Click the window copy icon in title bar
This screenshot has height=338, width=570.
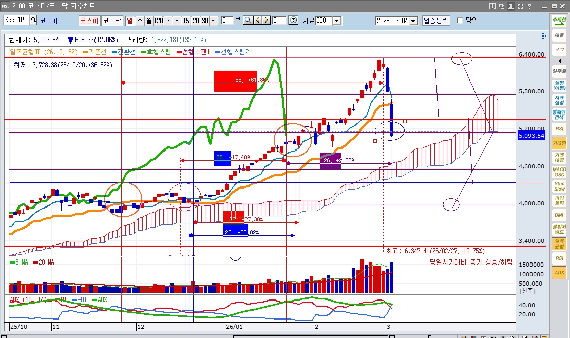point(502,6)
